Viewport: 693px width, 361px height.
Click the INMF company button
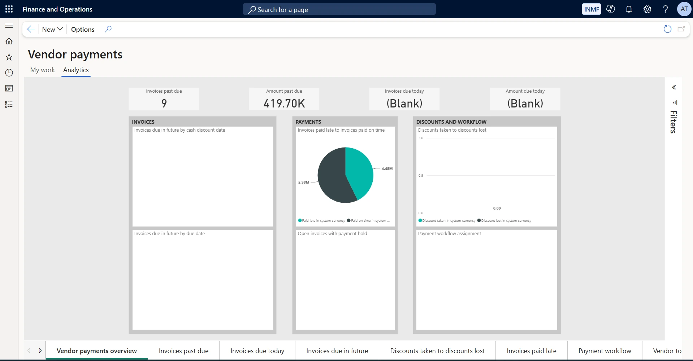pyautogui.click(x=592, y=9)
